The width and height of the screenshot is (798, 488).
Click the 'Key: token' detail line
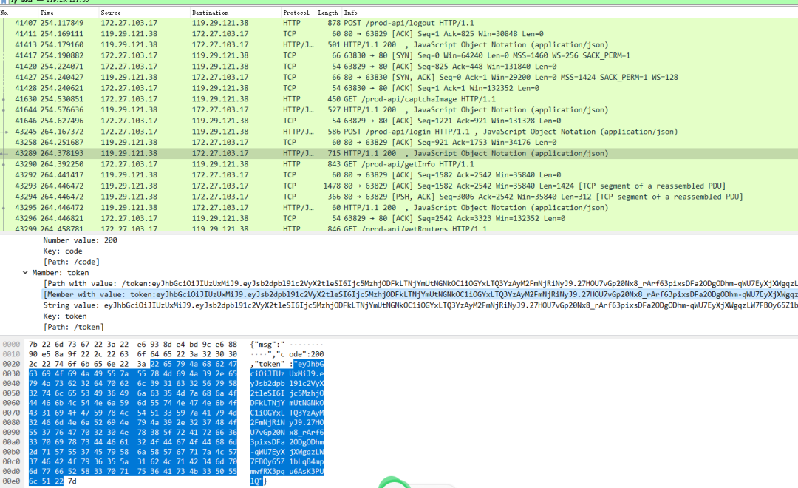pyautogui.click(x=64, y=316)
